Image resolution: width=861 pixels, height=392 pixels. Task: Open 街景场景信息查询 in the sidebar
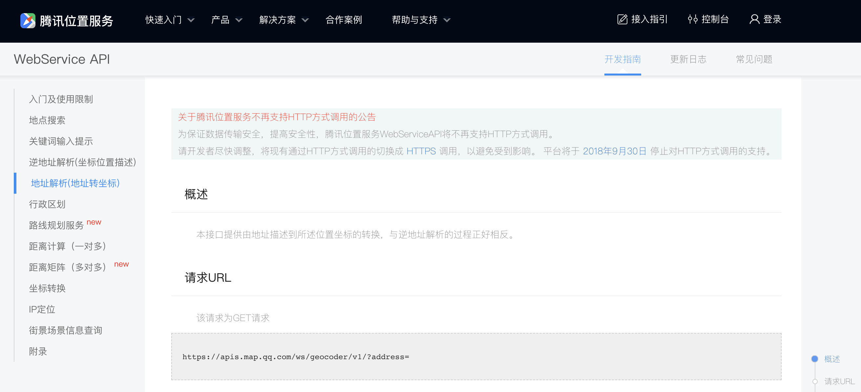[66, 331]
